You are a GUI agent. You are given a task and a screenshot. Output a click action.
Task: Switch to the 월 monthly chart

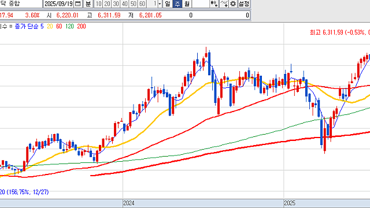point(187,3)
